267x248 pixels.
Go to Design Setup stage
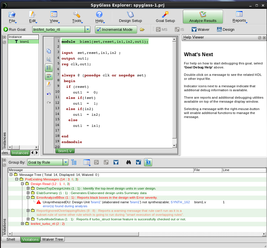(130, 17)
